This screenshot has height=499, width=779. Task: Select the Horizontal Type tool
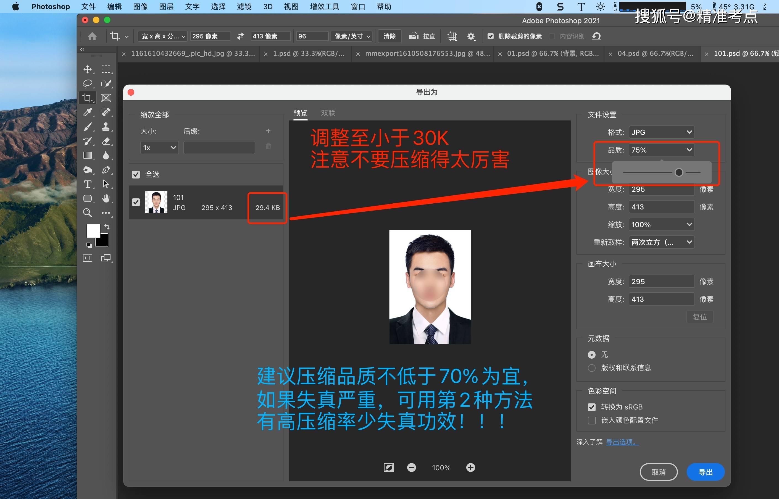[x=88, y=184]
